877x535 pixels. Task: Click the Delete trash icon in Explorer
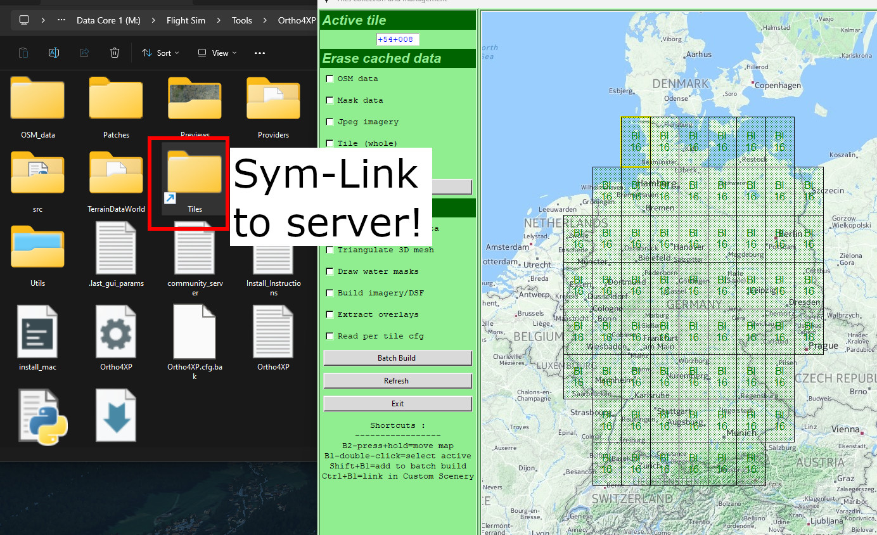point(115,53)
